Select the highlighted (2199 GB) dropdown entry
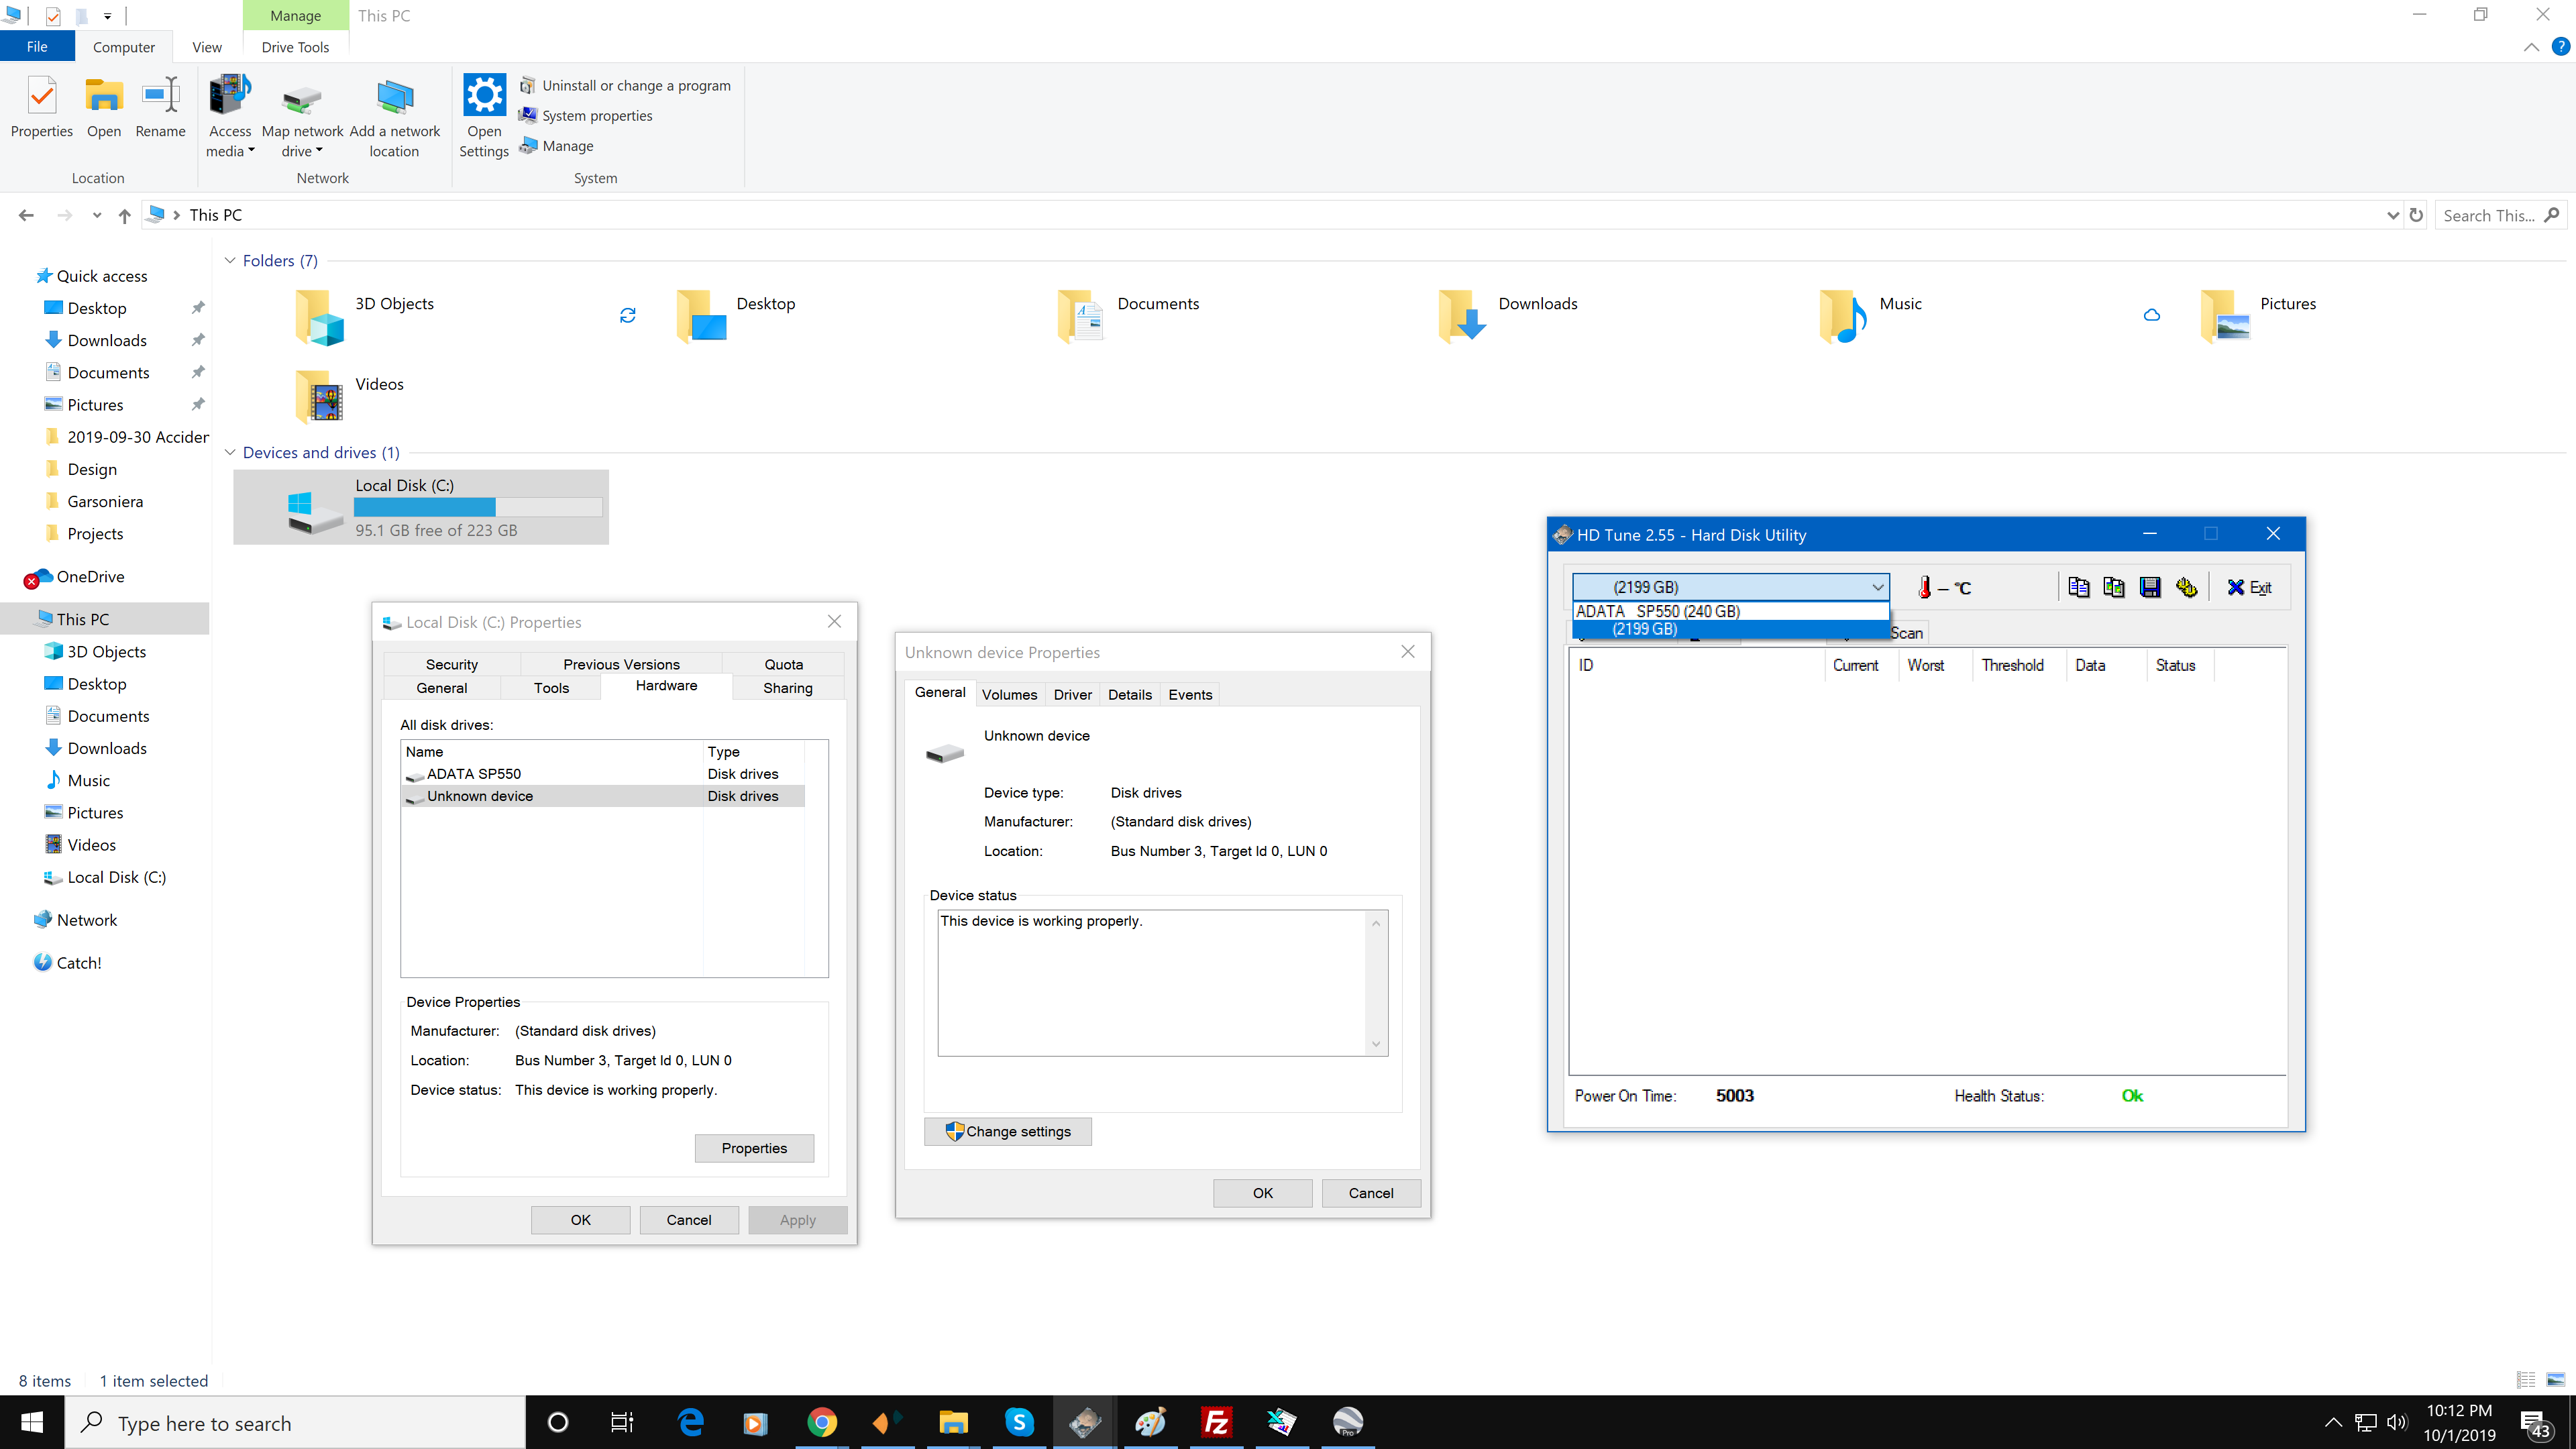Image resolution: width=2576 pixels, height=1449 pixels. [x=1730, y=629]
